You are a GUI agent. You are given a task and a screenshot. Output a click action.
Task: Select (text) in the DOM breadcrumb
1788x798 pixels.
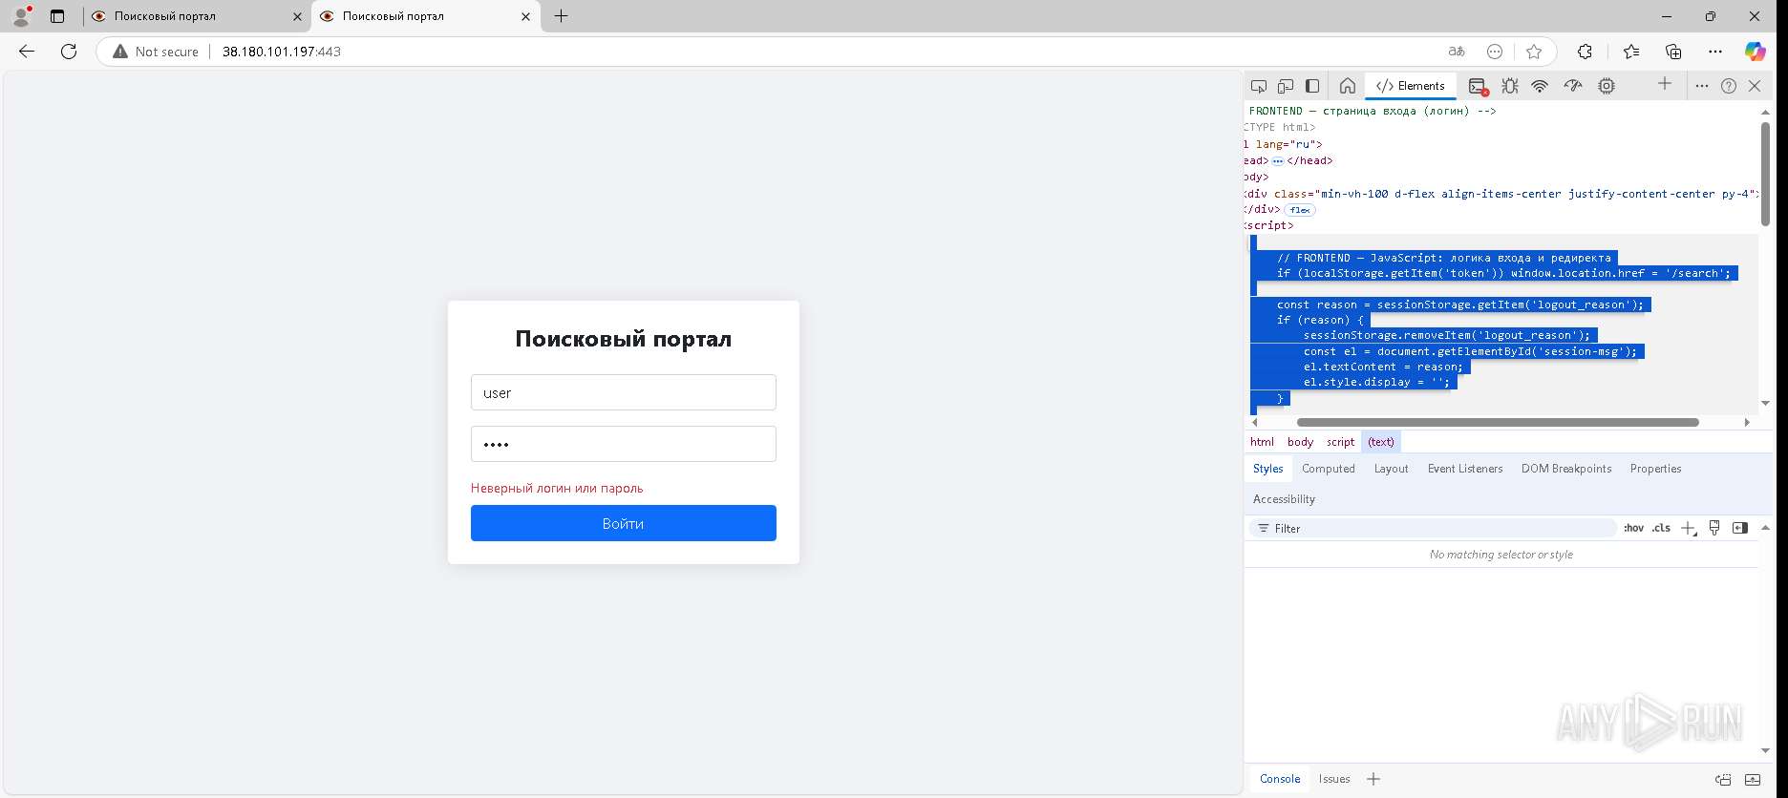[1381, 442]
